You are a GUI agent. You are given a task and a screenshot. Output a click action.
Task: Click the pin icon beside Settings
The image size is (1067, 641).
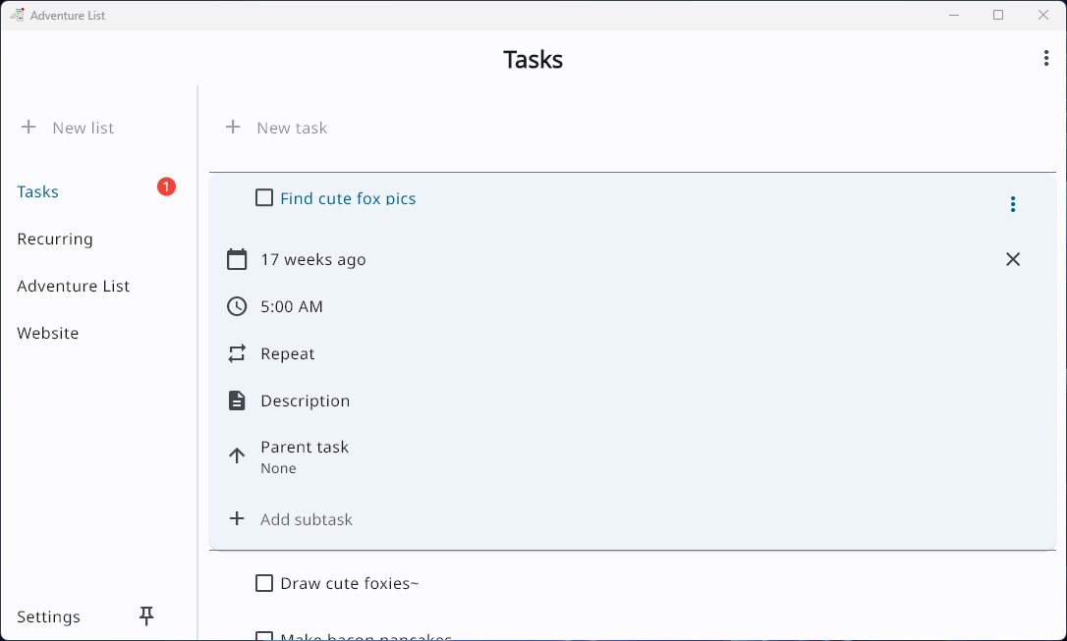pyautogui.click(x=146, y=615)
